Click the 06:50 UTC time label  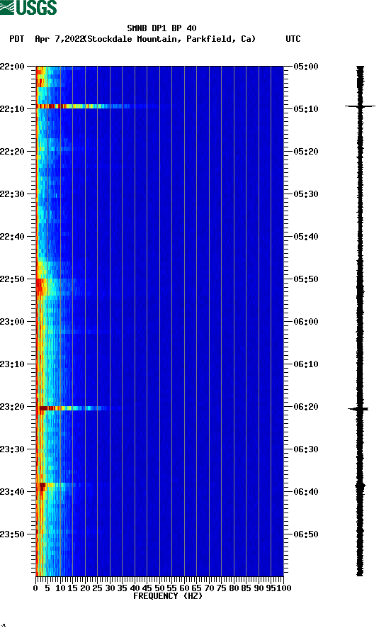[x=306, y=534]
